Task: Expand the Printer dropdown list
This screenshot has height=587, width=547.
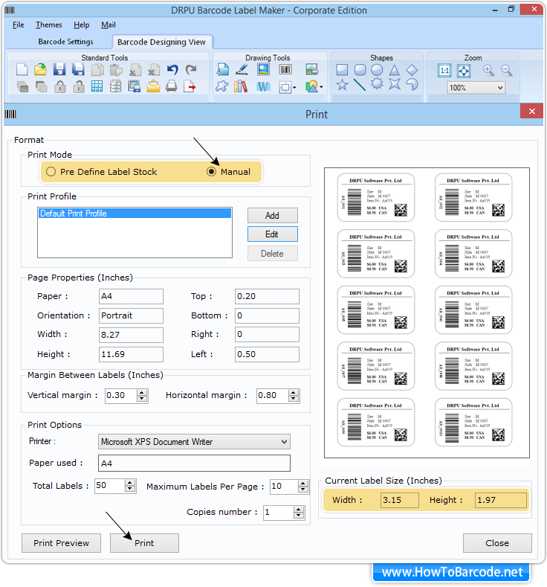Action: [x=283, y=442]
